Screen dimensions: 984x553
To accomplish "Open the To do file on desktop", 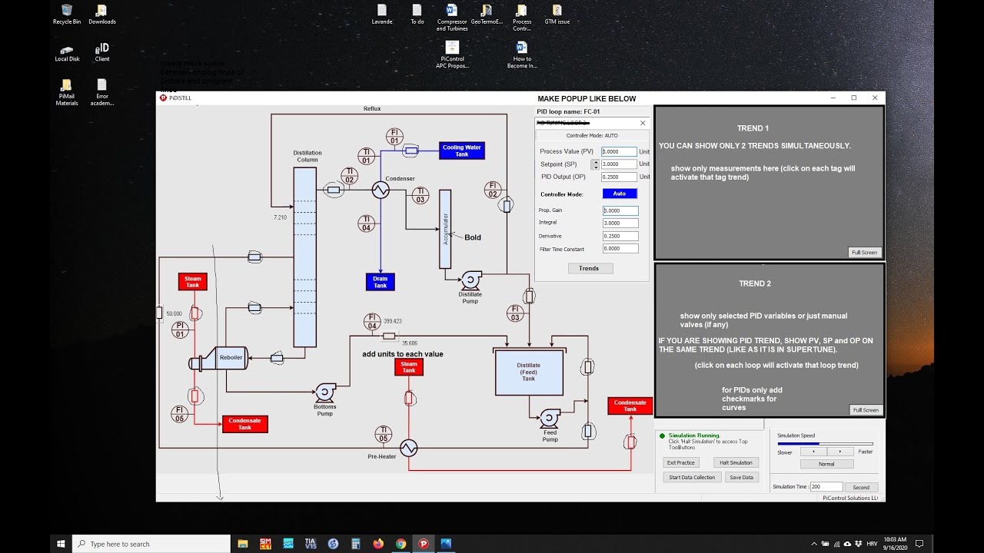I will point(417,15).
